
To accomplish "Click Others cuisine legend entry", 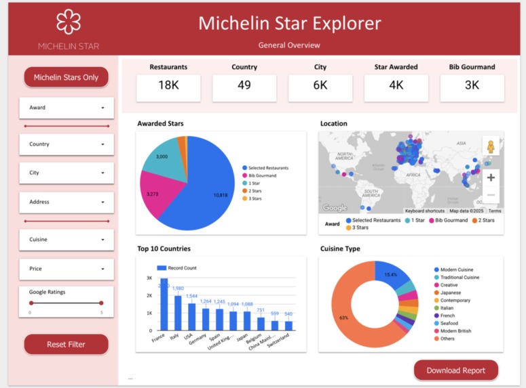I will click(x=445, y=339).
